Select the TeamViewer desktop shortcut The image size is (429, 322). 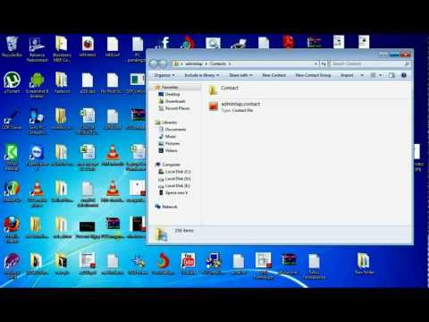(37, 157)
